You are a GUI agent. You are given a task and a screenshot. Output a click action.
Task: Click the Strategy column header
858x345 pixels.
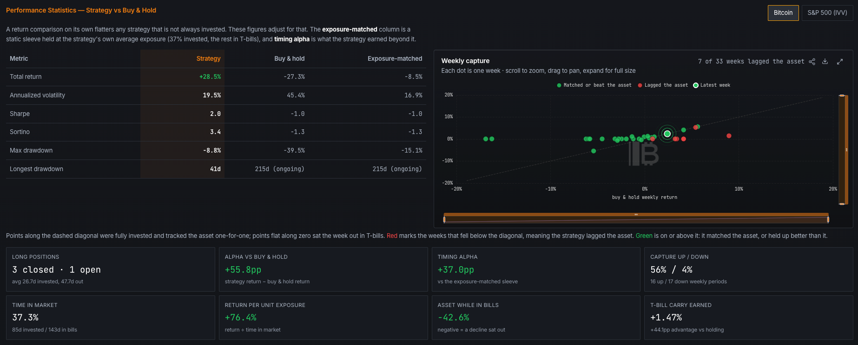pyautogui.click(x=209, y=58)
